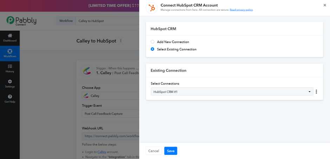Open three-dot options next to Select Connections
Screen dimensions: 330x159
[316, 92]
